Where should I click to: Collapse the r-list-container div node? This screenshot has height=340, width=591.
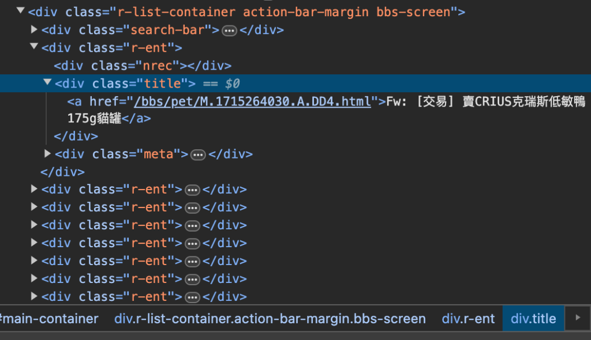(21, 10)
